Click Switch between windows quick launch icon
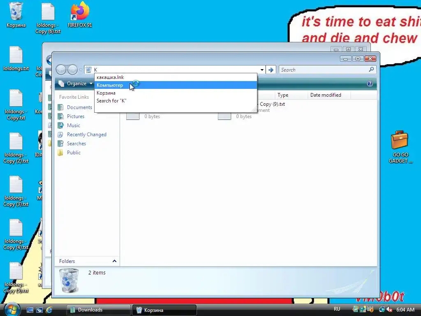The height and width of the screenshot is (316, 421). click(x=39, y=310)
